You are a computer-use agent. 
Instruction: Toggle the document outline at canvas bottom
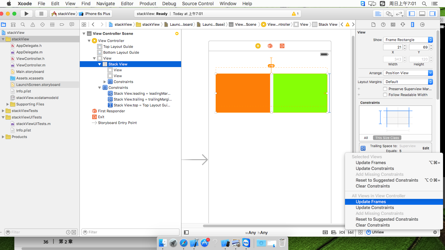(186, 232)
